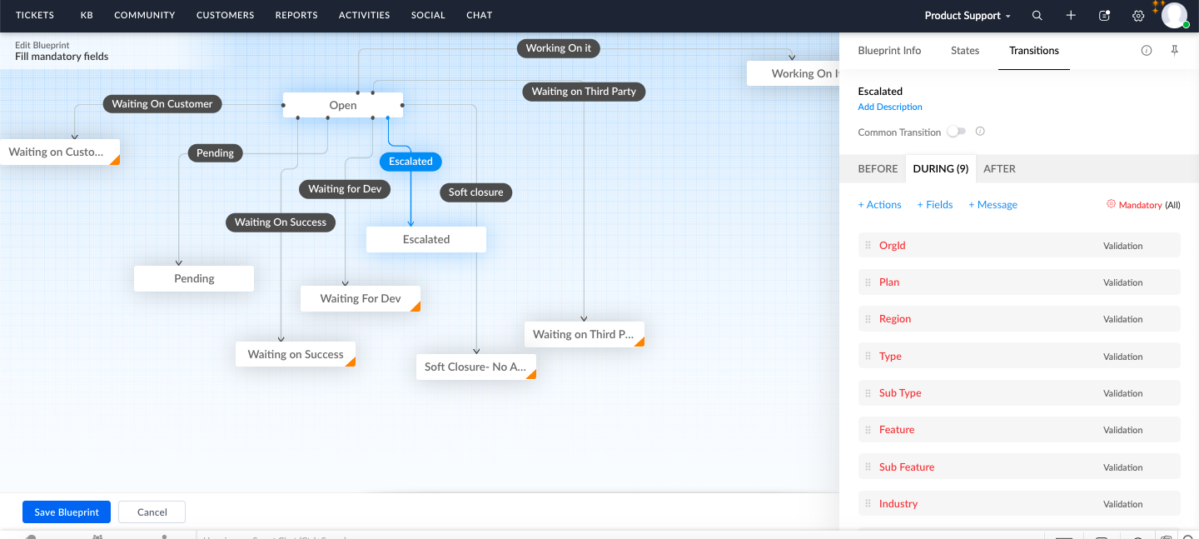
Task: Select the Waiting for Dev transition label
Action: coord(345,189)
